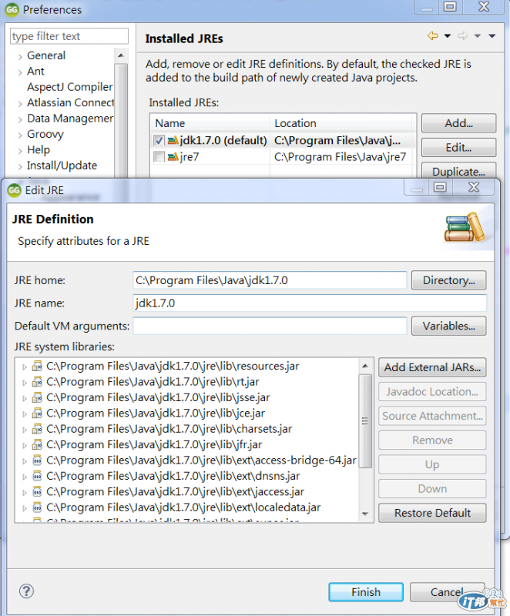Click the Up button
This screenshot has width=510, height=616.
tap(432, 465)
